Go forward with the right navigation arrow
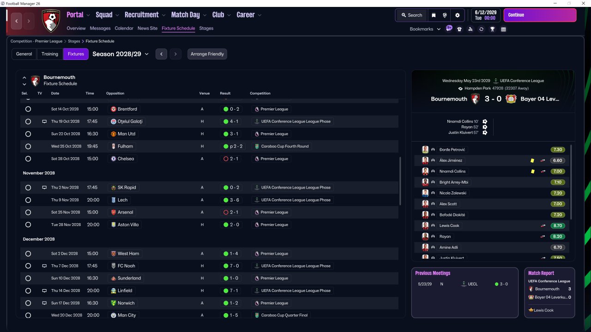This screenshot has height=332, width=591. (29, 21)
